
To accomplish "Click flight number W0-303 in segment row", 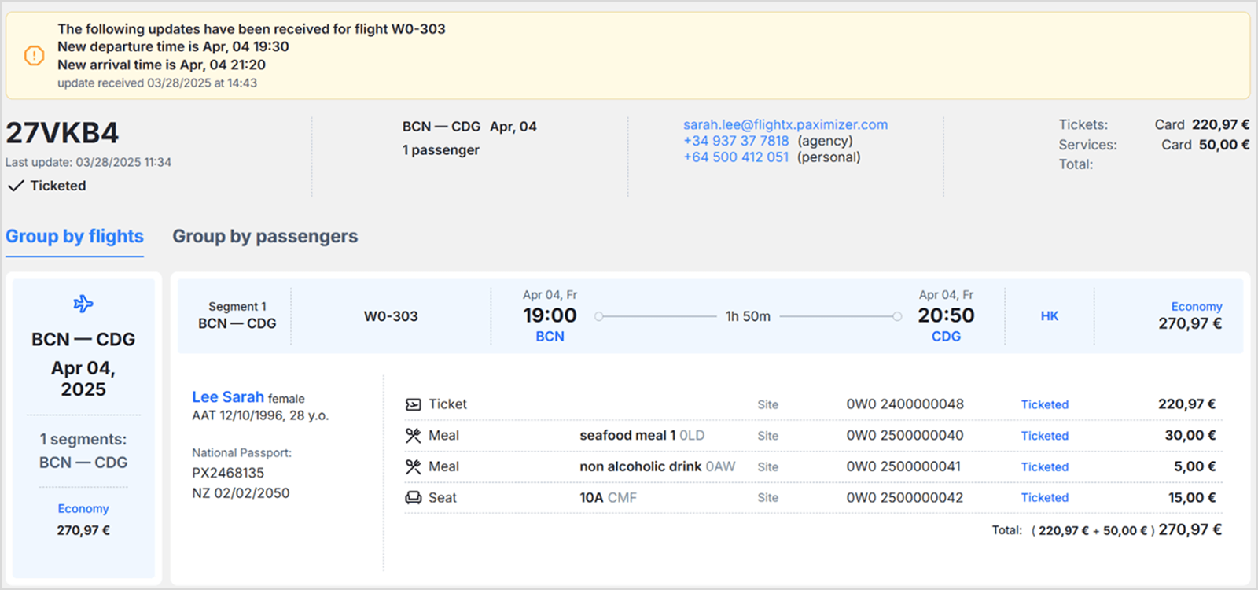I will 391,316.
